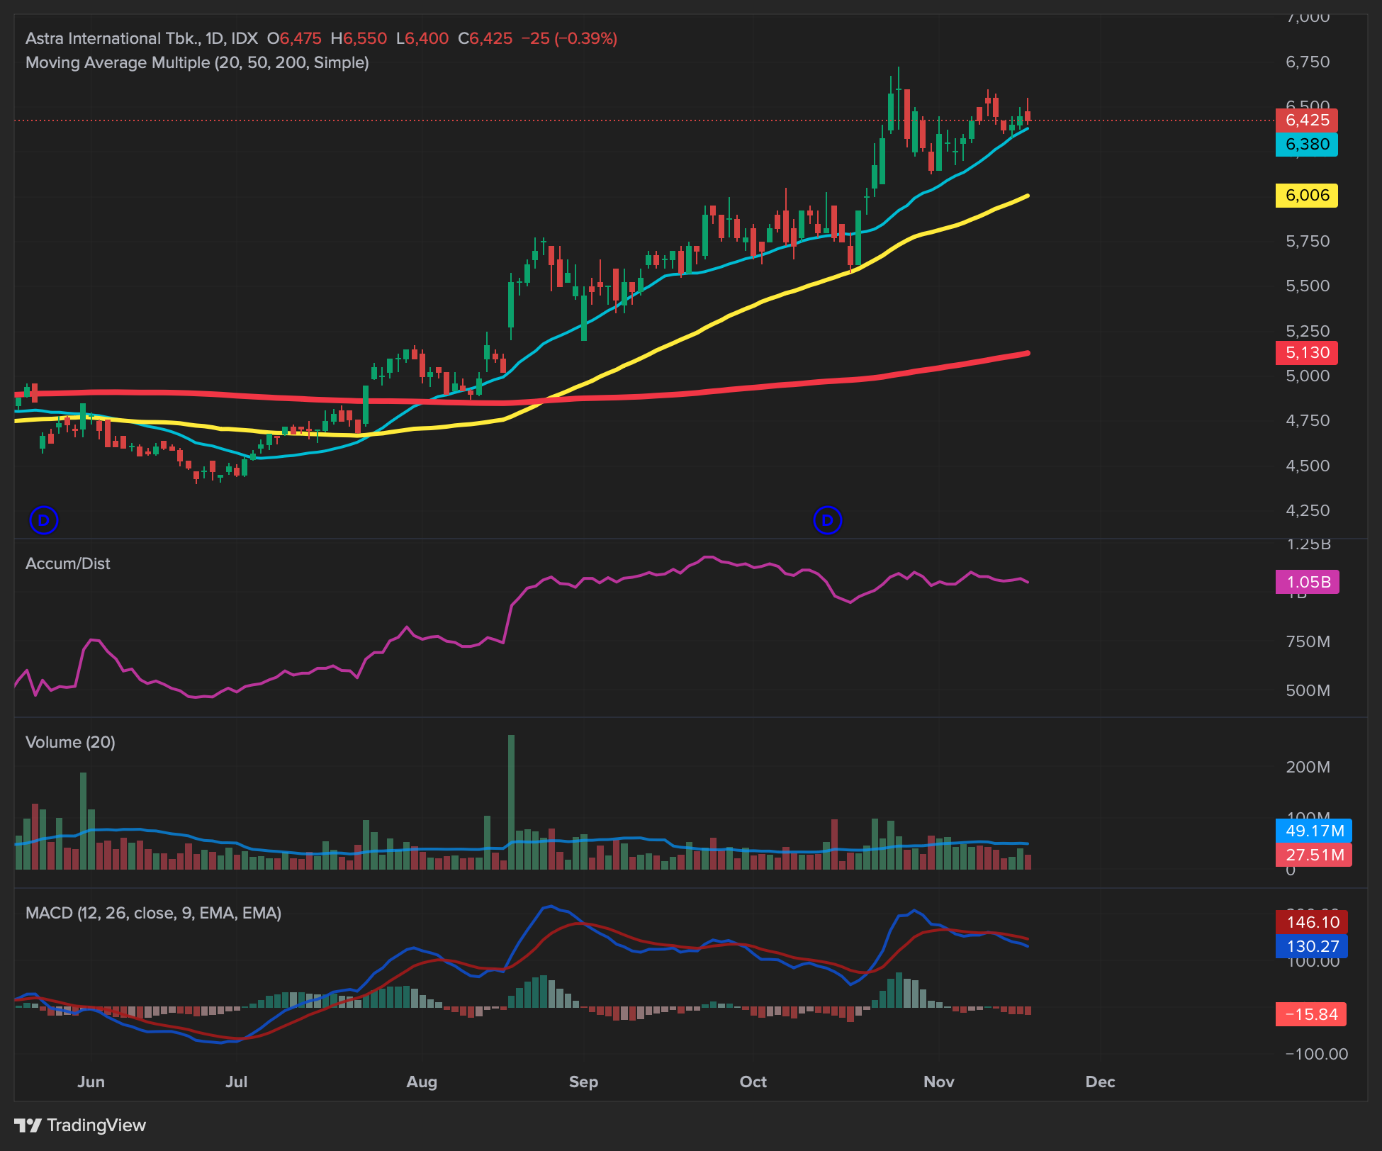Click the TradingView logo
This screenshot has width=1382, height=1151.
click(x=28, y=1125)
